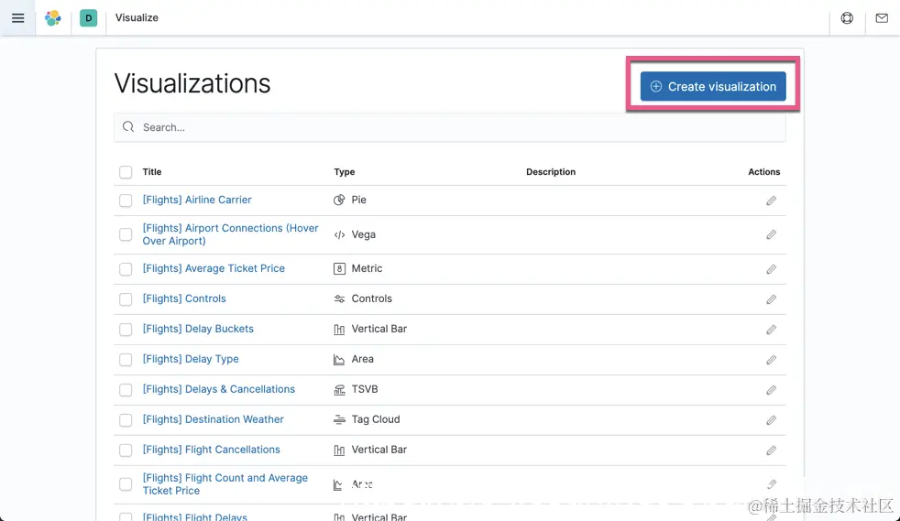Open Flight Count and Average Ticket Price
The width and height of the screenshot is (900, 521).
225,484
